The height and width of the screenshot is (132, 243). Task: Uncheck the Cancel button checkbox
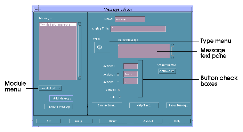point(119,90)
